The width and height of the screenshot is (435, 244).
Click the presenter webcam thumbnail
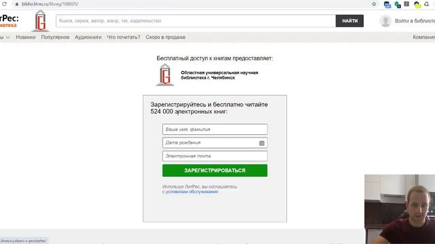click(400, 209)
